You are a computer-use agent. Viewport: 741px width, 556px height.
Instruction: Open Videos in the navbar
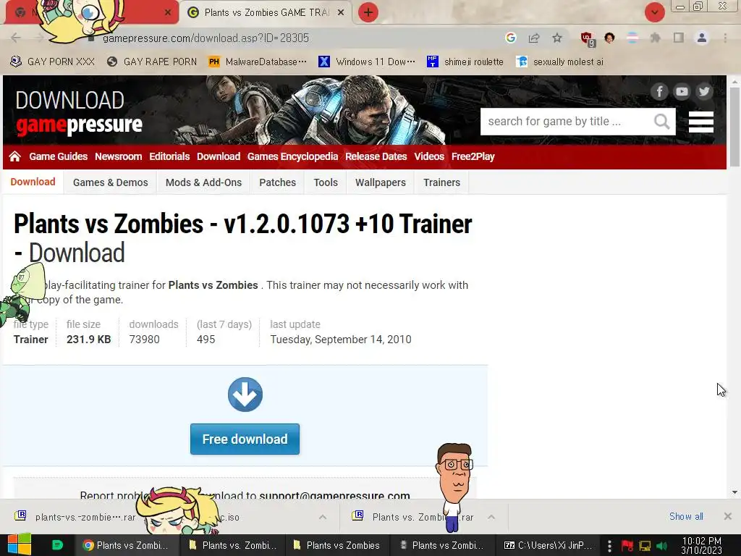pyautogui.click(x=429, y=156)
